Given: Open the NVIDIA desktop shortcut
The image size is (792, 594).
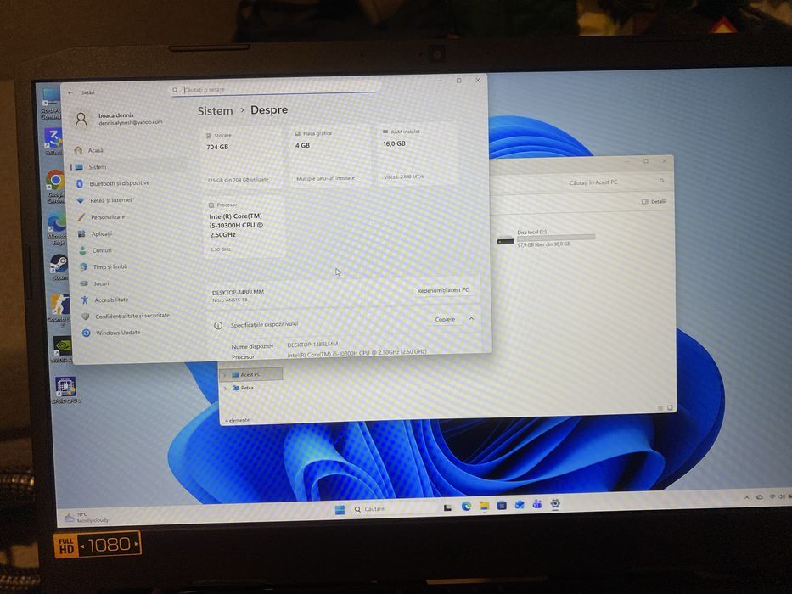Looking at the screenshot, I should (x=62, y=350).
